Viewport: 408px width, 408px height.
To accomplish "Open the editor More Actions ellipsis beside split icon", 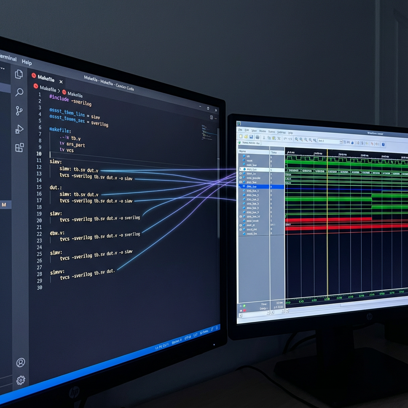I will (216, 118).
